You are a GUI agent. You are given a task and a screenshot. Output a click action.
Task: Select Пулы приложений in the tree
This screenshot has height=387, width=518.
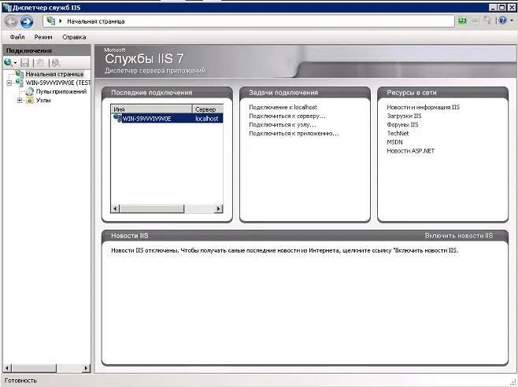click(x=61, y=91)
